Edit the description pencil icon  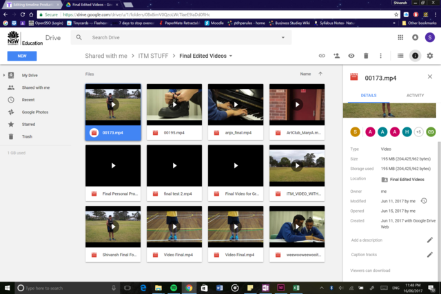coord(430,240)
